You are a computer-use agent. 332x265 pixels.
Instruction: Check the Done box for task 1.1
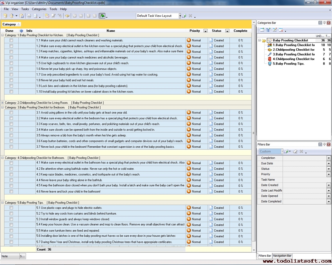coord(11,40)
